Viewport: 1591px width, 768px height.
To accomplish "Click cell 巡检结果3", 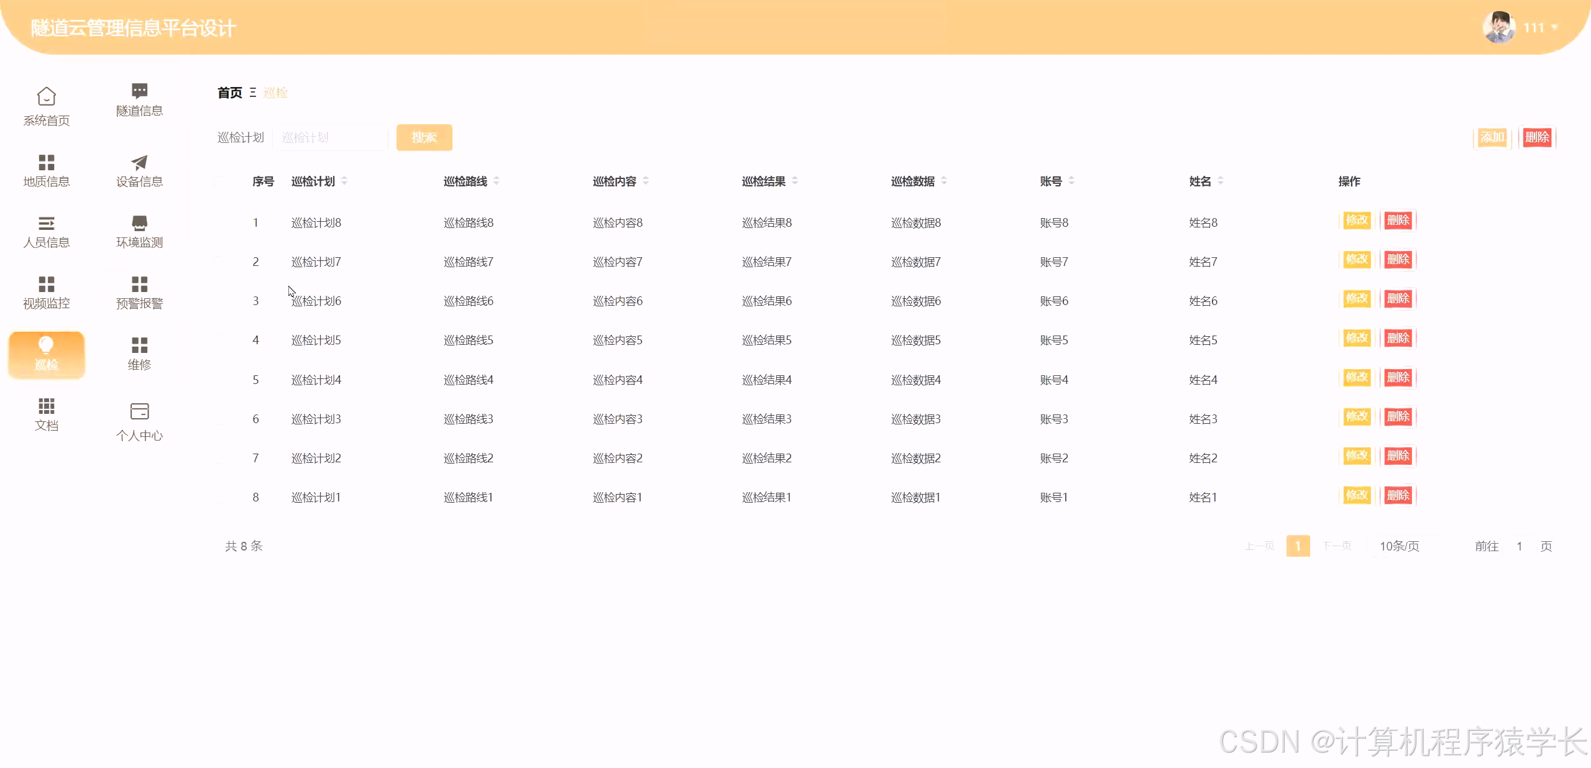I will click(x=767, y=419).
